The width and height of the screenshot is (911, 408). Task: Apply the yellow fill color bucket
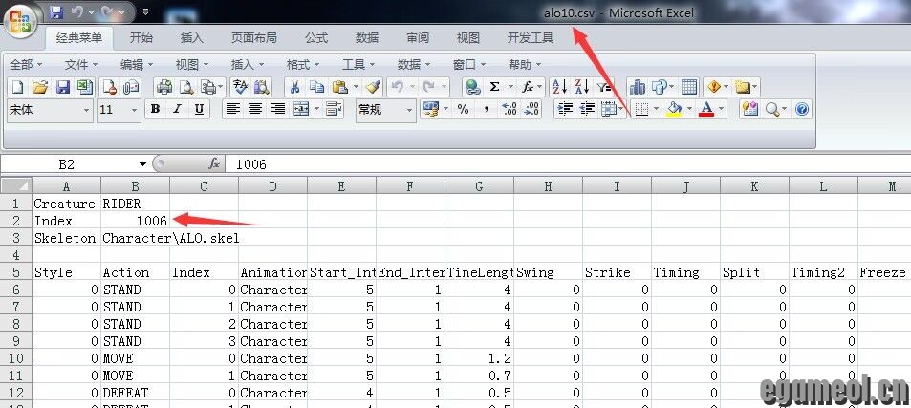tap(674, 110)
